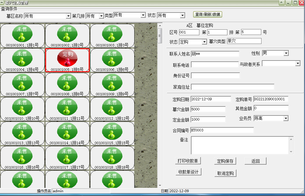Select unsold plot 001001017 row 1 no.17
Screen dimensions: 305x196
point(67,158)
